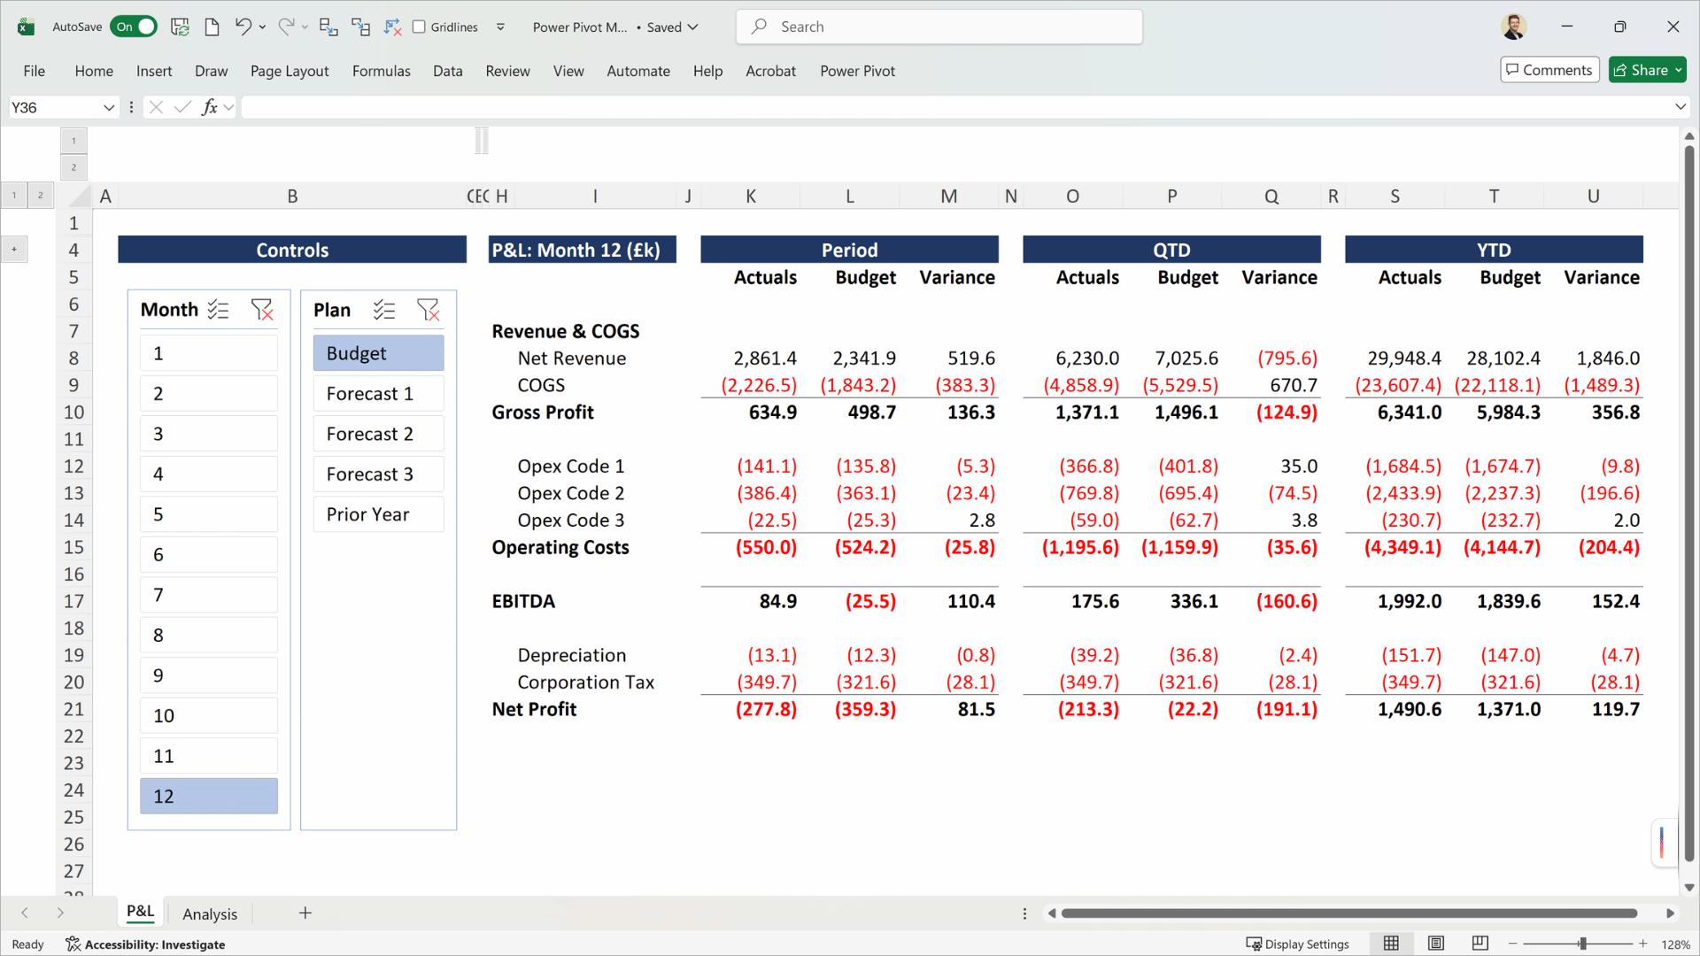
Task: Switch to the Analysis sheet tab
Action: (210, 914)
